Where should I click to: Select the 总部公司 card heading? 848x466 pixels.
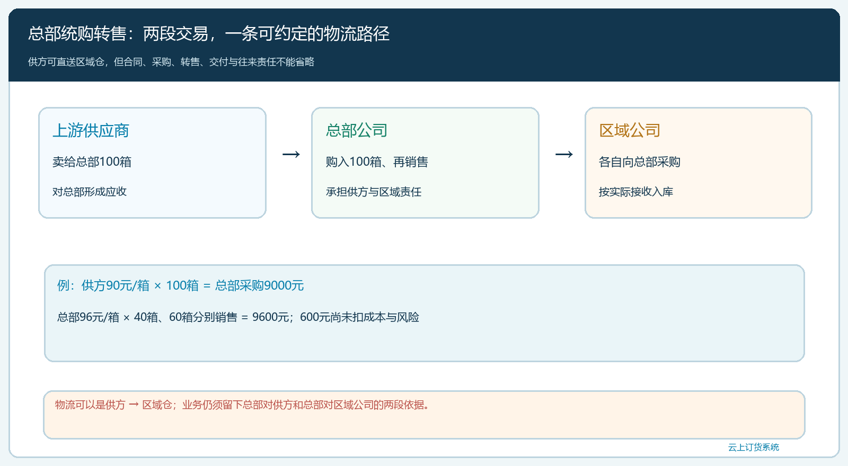click(x=357, y=130)
